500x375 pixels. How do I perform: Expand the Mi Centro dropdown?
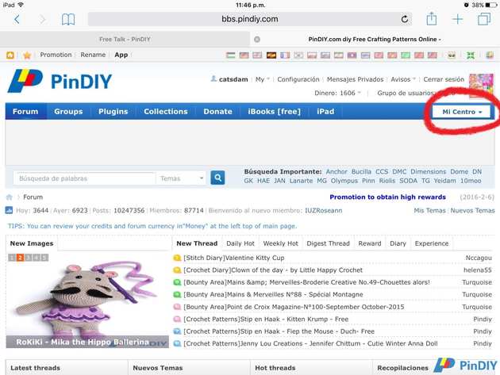(x=463, y=112)
